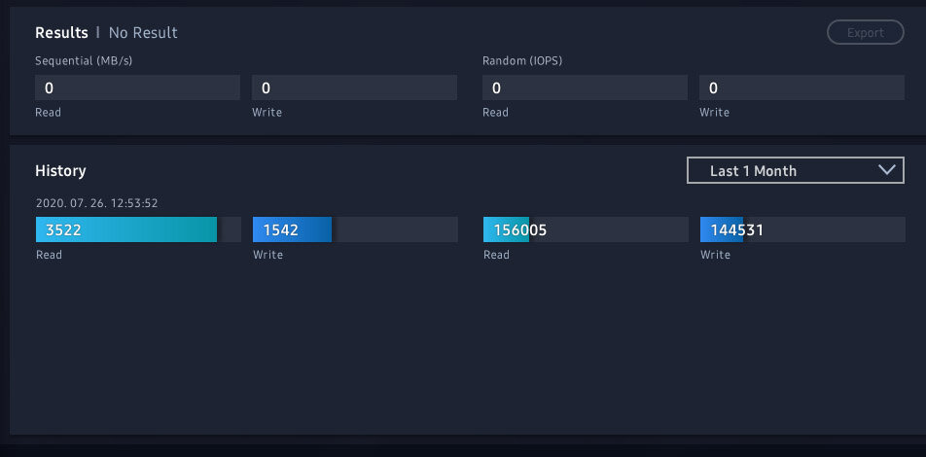Click the Sequential (MB/s) label
This screenshot has height=457, width=926.
[84, 61]
